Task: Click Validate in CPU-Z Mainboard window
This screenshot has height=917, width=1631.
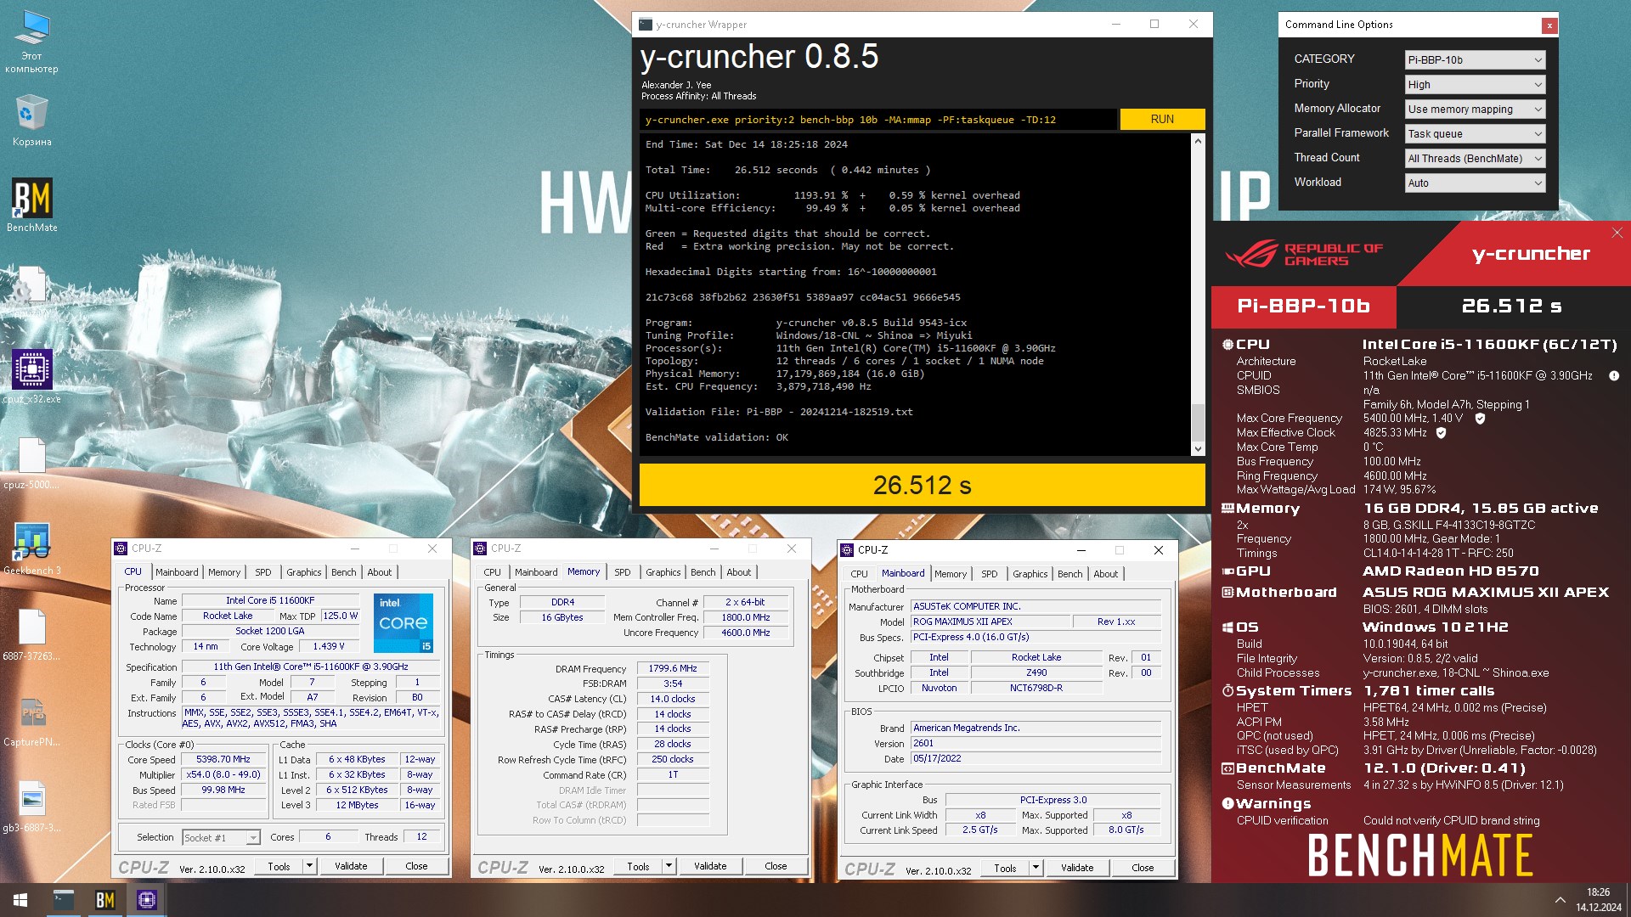Action: click(x=1077, y=868)
